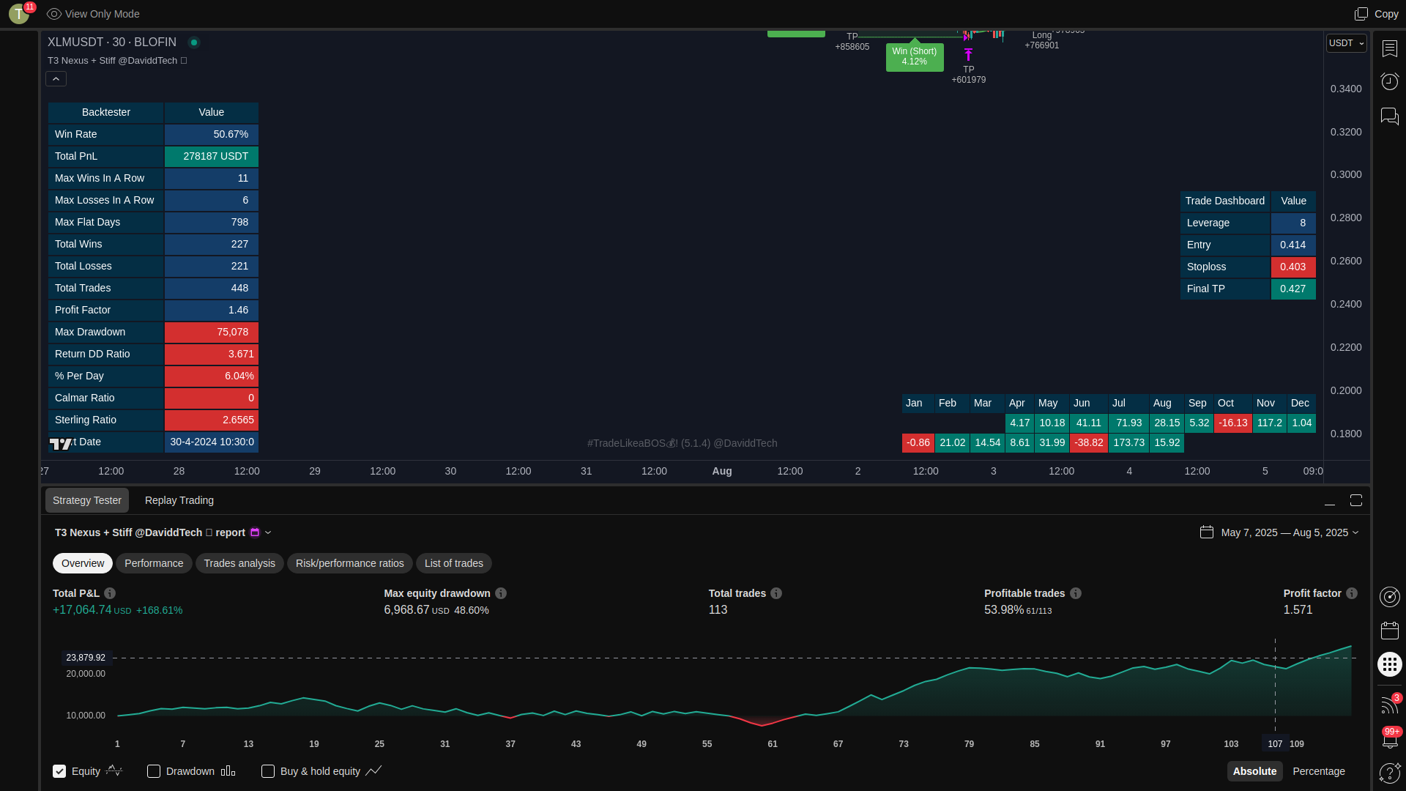Screen dimensions: 1406x791
Task: Uncheck the Equity checkbox
Action: coord(59,771)
